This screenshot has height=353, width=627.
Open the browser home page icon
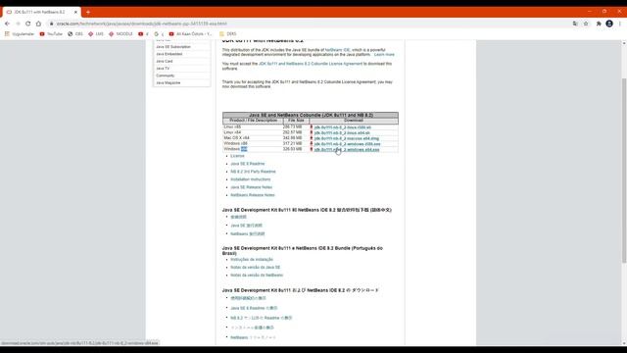point(38,24)
